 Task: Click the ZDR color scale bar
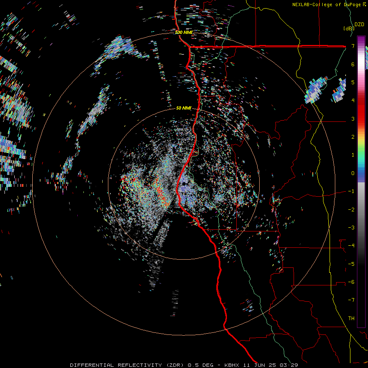[x=361, y=182]
